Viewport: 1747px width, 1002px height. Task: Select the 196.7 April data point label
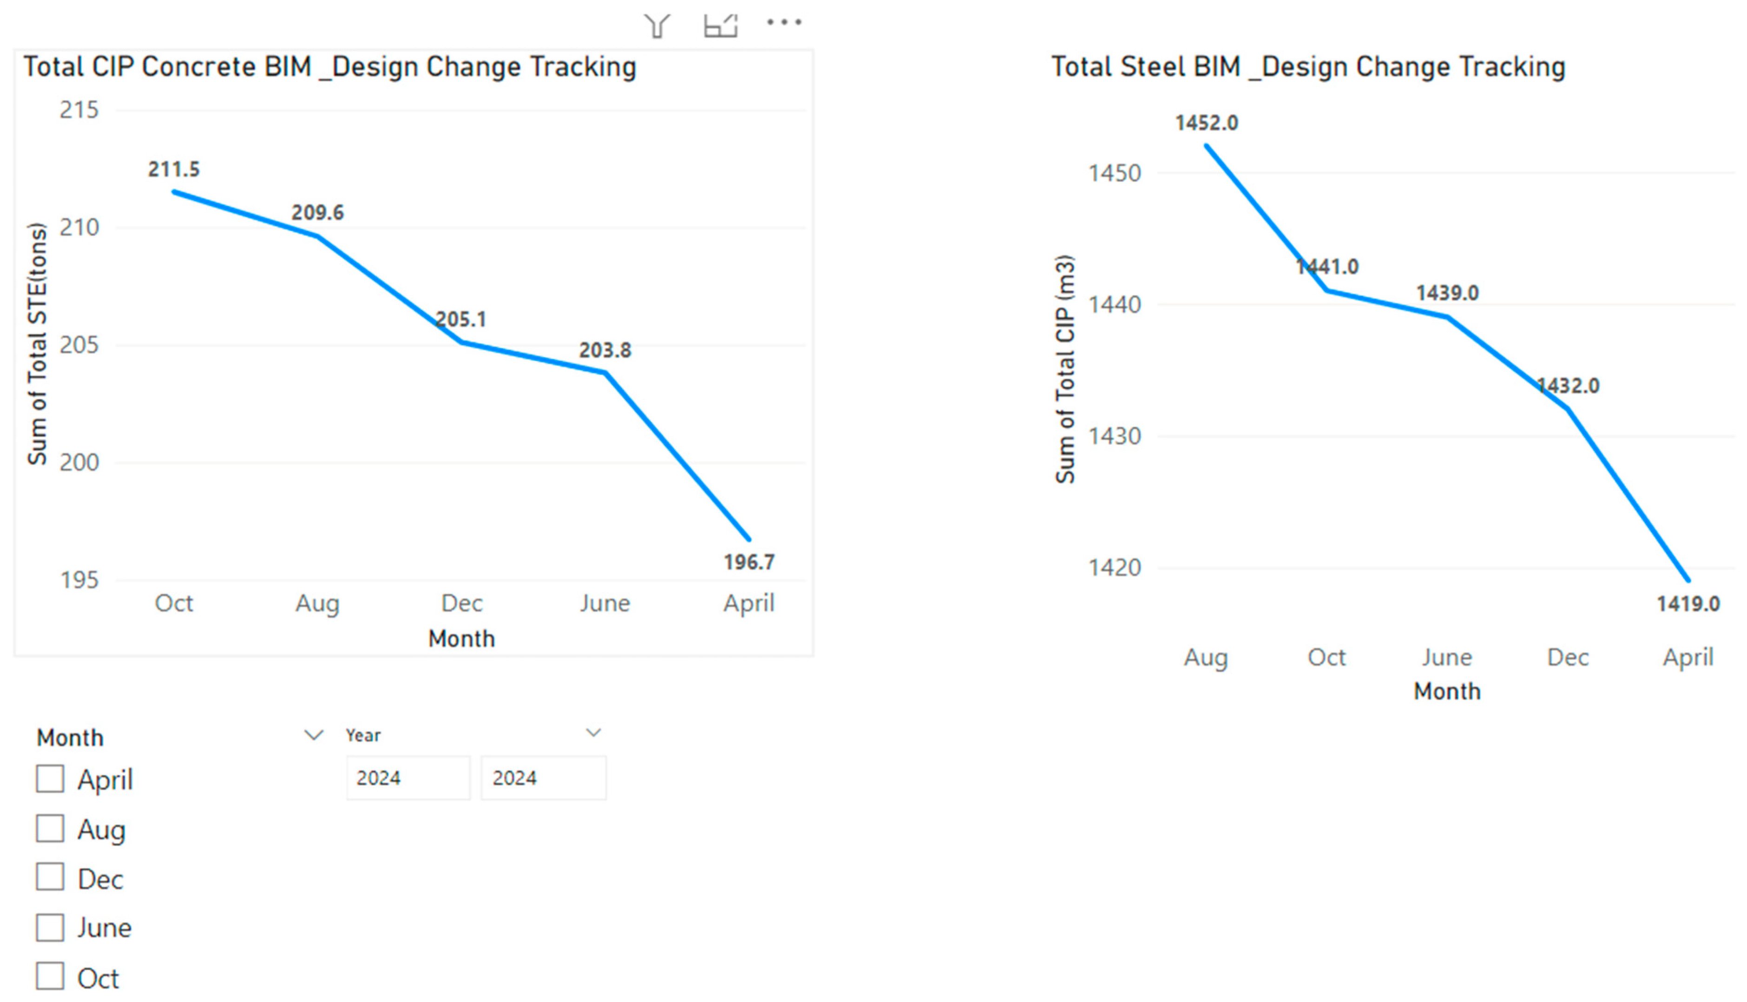[x=749, y=562]
